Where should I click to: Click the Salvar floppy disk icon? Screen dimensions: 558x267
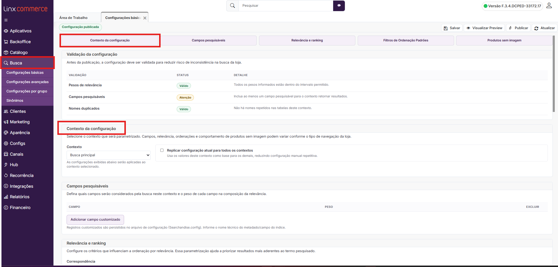point(446,28)
